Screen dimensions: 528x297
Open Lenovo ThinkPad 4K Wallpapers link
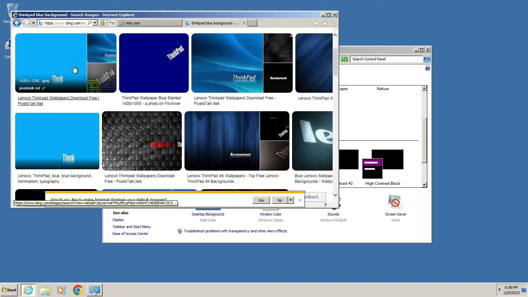tap(233, 179)
